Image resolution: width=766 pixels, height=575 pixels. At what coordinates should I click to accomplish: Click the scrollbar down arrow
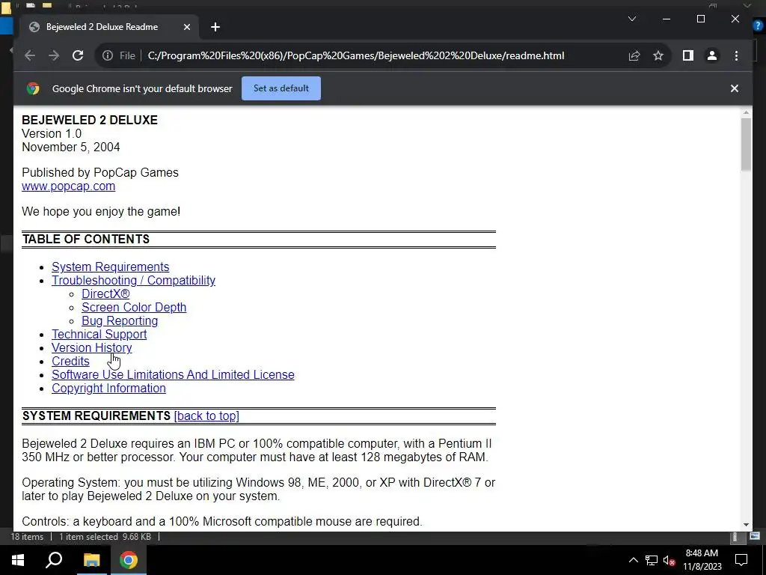coord(746,525)
